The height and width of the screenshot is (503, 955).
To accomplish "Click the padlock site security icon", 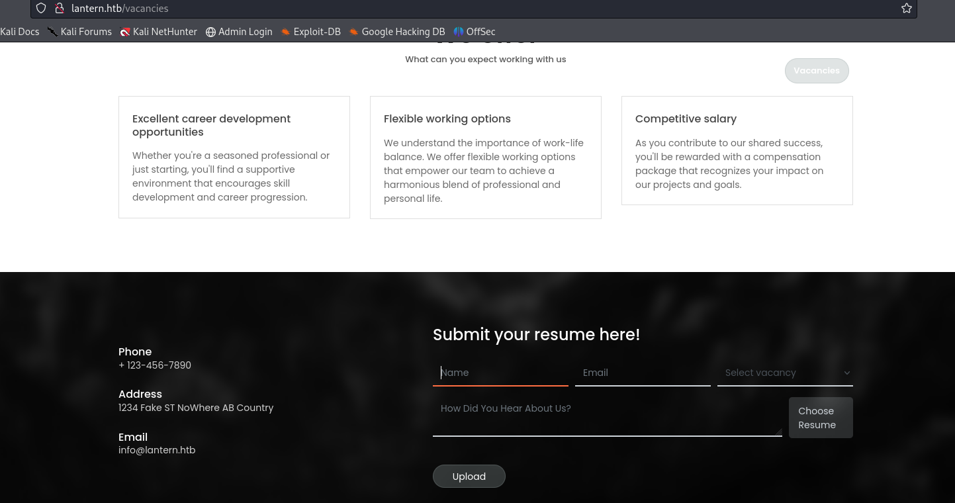I will point(60,8).
